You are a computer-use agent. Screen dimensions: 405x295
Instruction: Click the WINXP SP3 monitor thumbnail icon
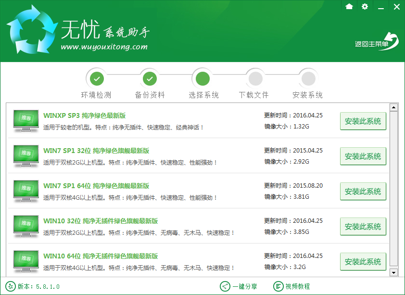pos(25,121)
